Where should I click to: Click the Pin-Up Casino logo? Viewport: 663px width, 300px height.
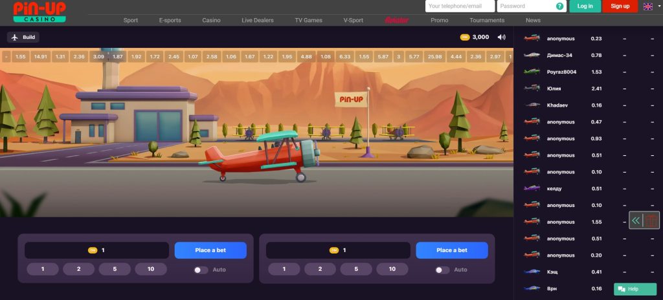[x=39, y=12]
